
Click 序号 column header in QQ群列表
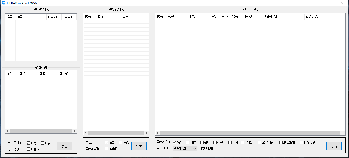tap(12, 73)
